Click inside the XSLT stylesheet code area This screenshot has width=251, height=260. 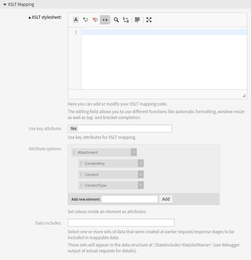point(164,58)
